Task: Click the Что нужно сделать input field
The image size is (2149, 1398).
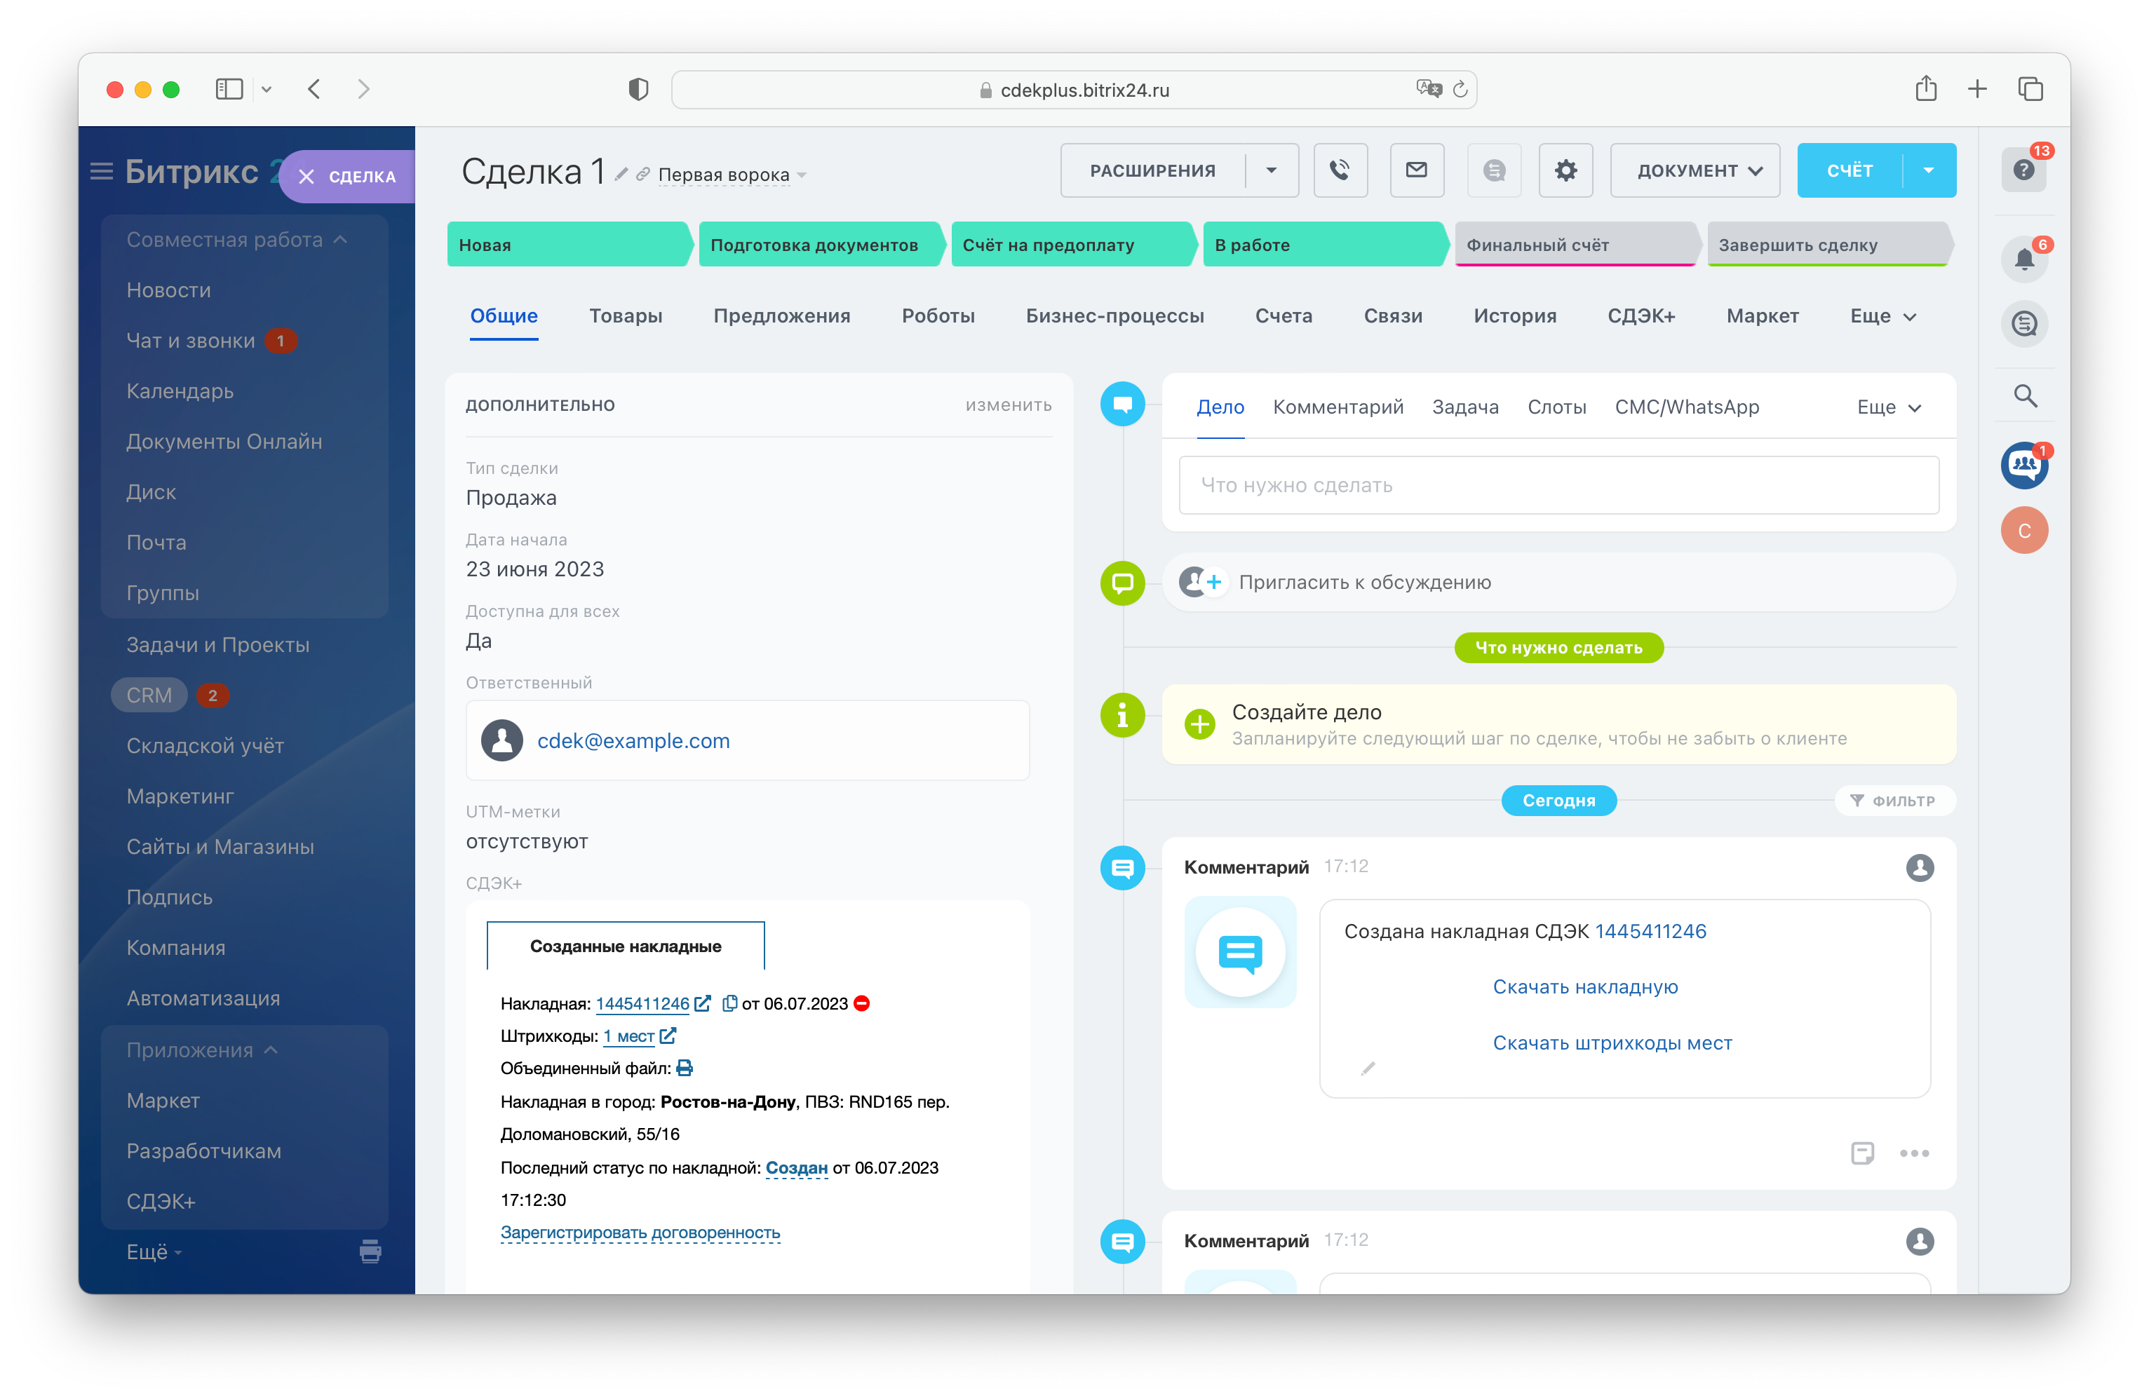Action: [1558, 486]
